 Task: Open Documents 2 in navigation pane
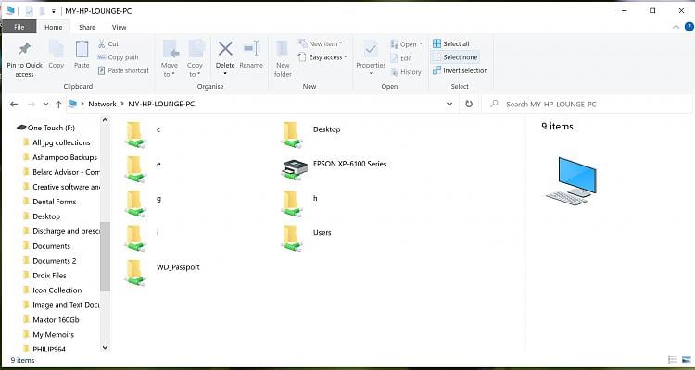pyautogui.click(x=49, y=261)
